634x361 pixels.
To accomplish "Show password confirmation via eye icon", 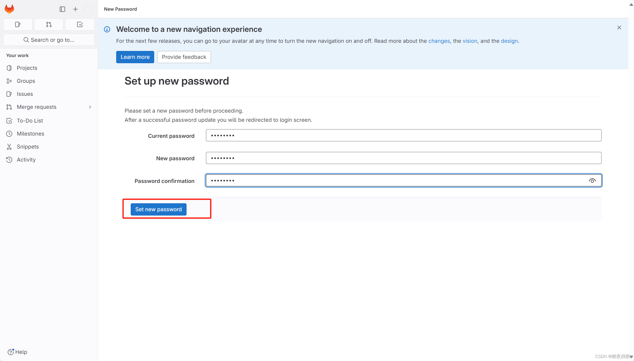I will (x=592, y=181).
